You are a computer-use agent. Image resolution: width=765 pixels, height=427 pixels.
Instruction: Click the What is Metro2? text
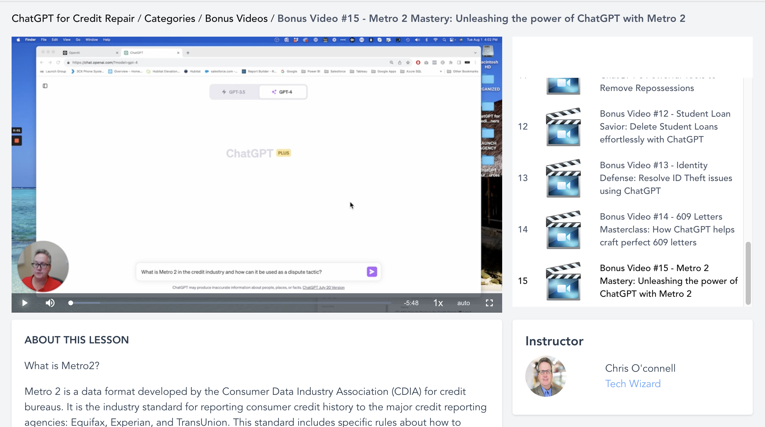[x=62, y=366]
